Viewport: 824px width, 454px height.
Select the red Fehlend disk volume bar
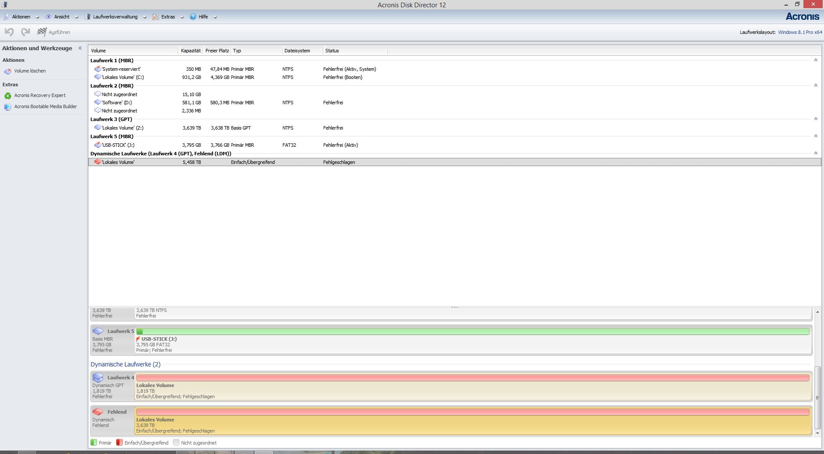click(x=473, y=412)
